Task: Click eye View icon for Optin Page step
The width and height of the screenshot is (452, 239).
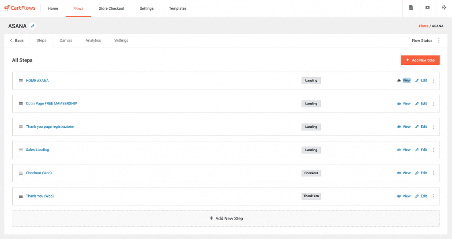Action: pos(399,104)
